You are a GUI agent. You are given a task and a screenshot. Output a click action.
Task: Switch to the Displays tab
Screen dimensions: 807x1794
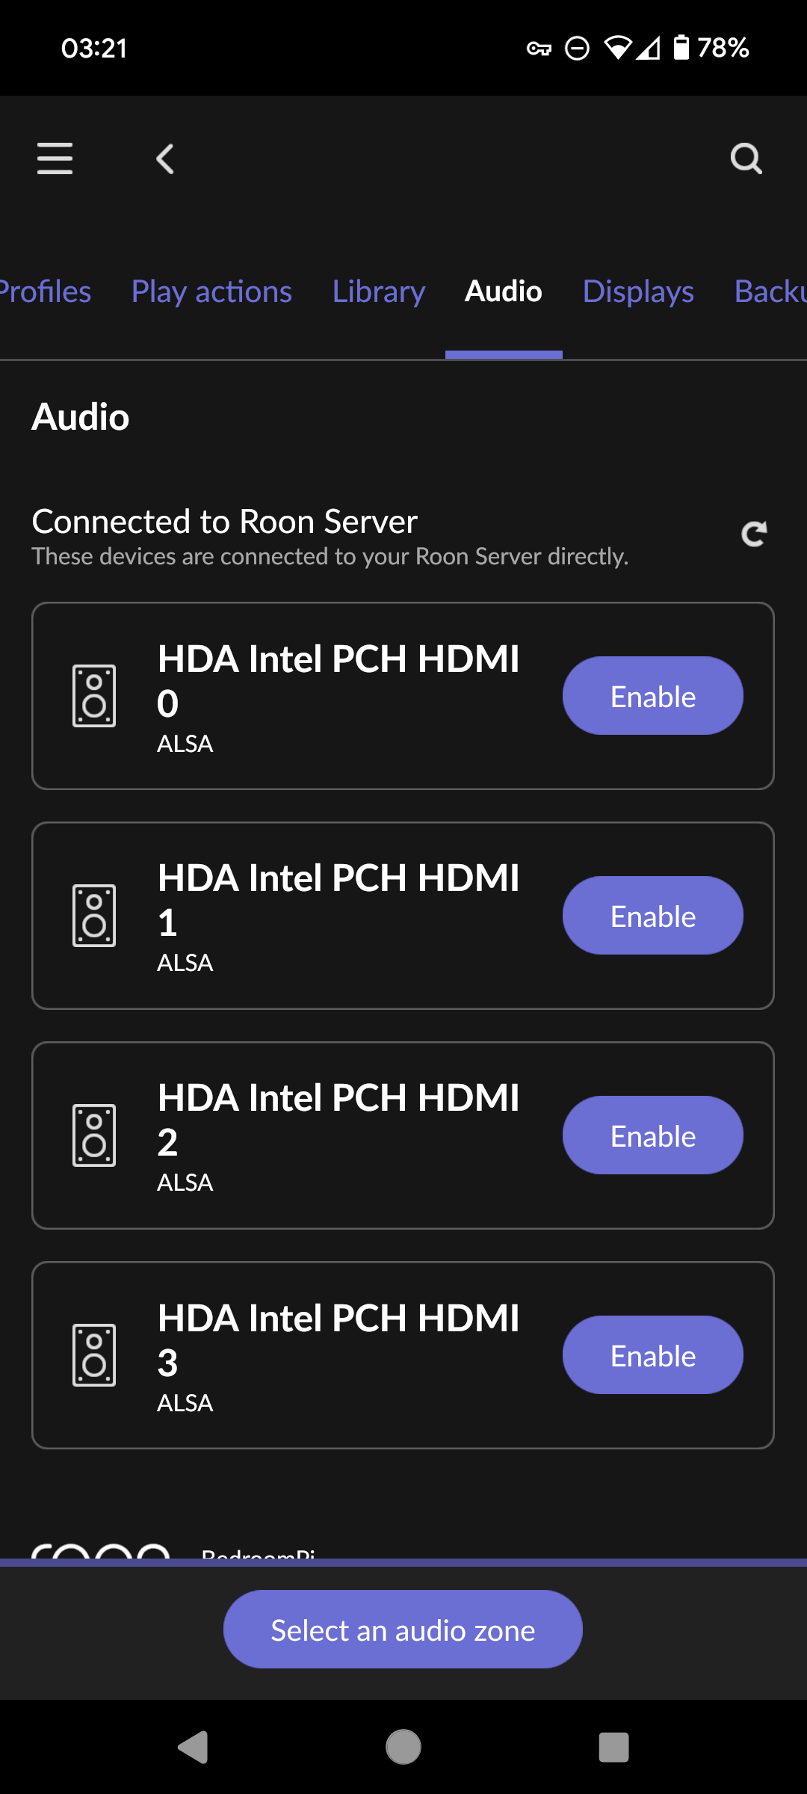(x=638, y=292)
